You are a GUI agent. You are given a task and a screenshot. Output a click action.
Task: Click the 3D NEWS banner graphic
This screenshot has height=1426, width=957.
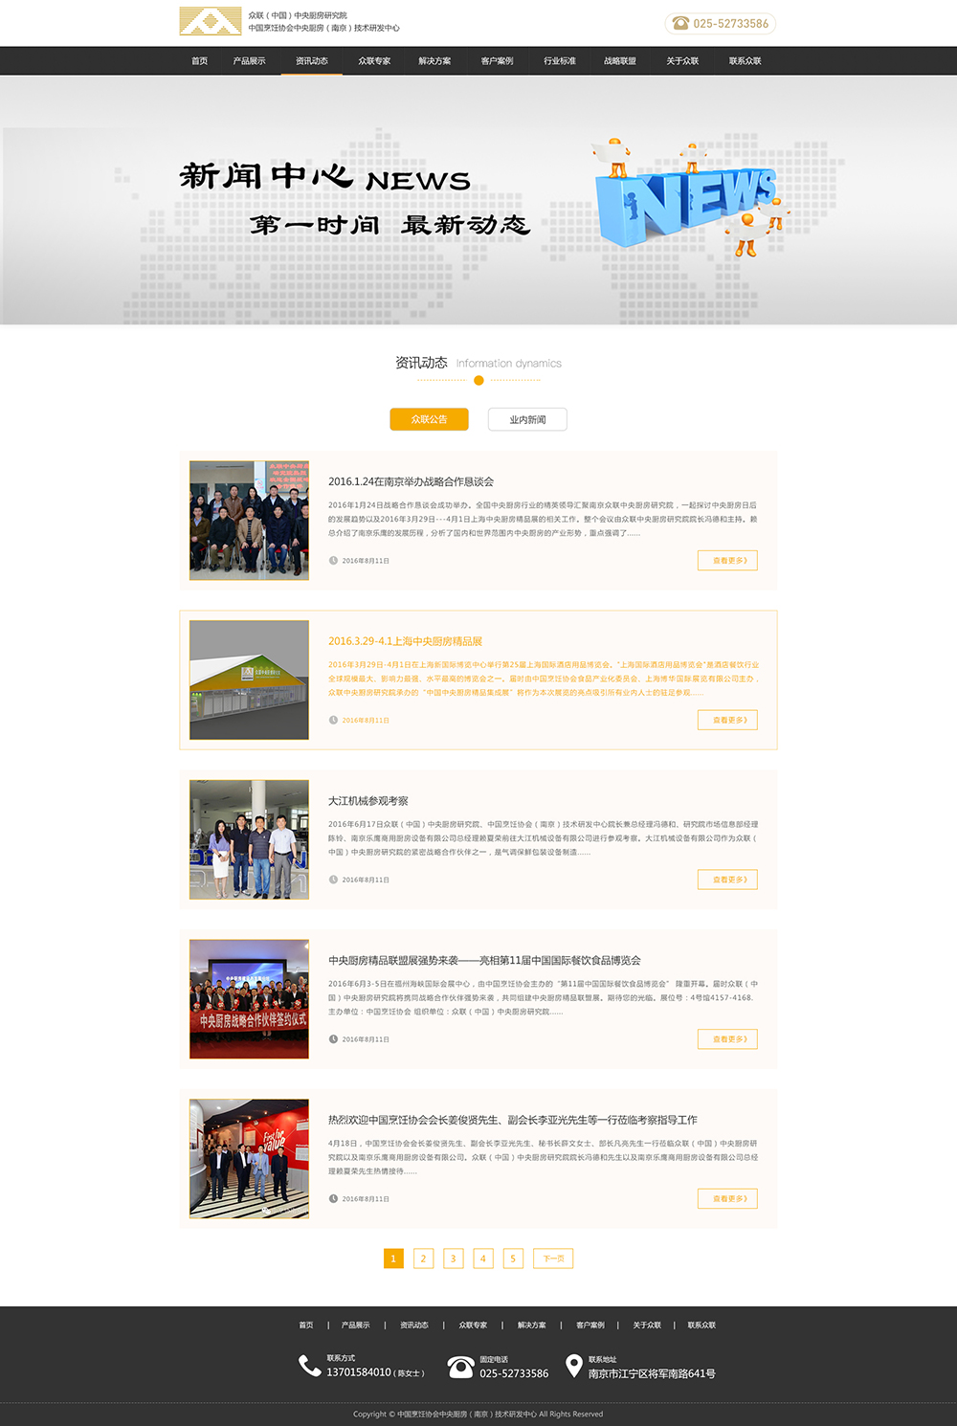click(x=689, y=198)
